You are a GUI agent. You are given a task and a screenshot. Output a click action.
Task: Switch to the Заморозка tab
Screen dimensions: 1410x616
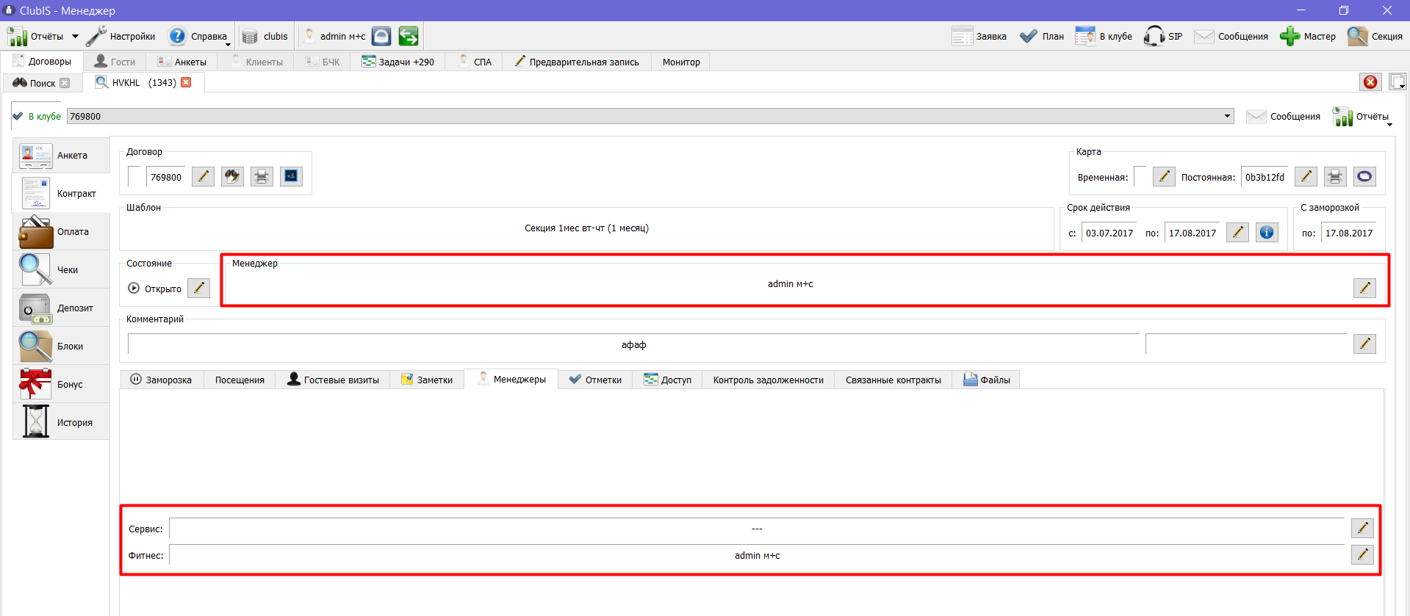pos(161,380)
